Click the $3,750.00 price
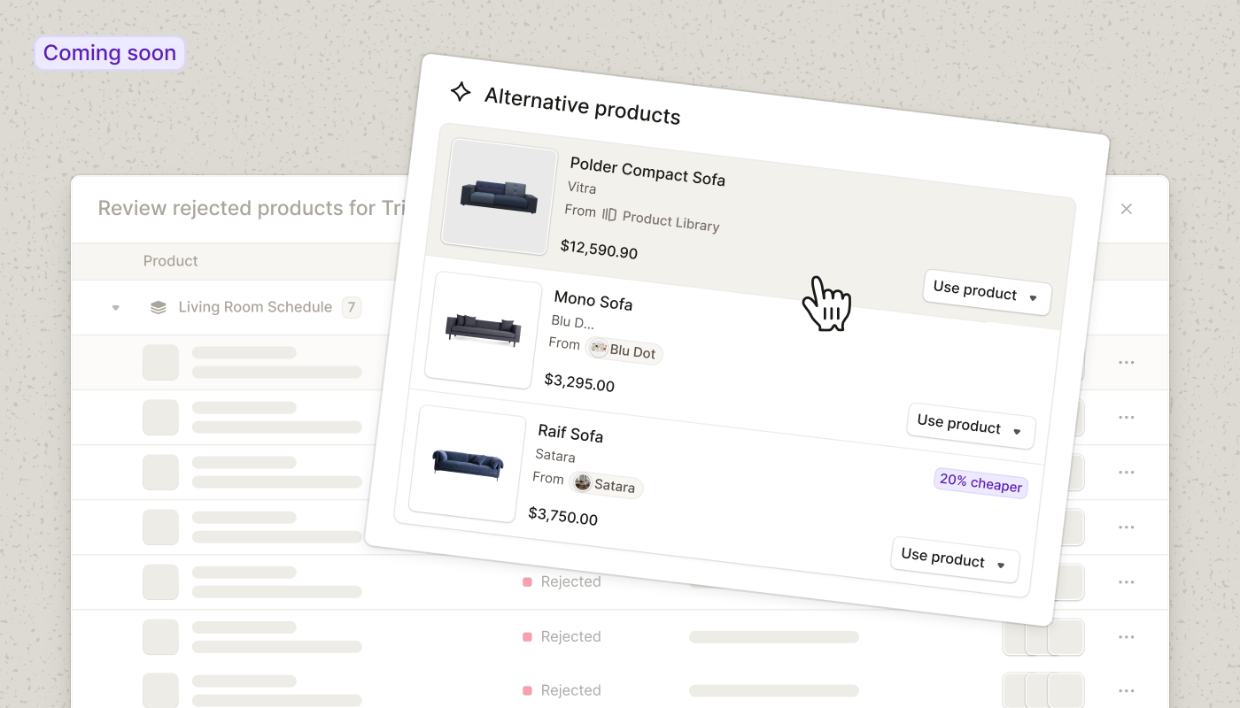Viewport: 1240px width, 708px height. coord(563,515)
